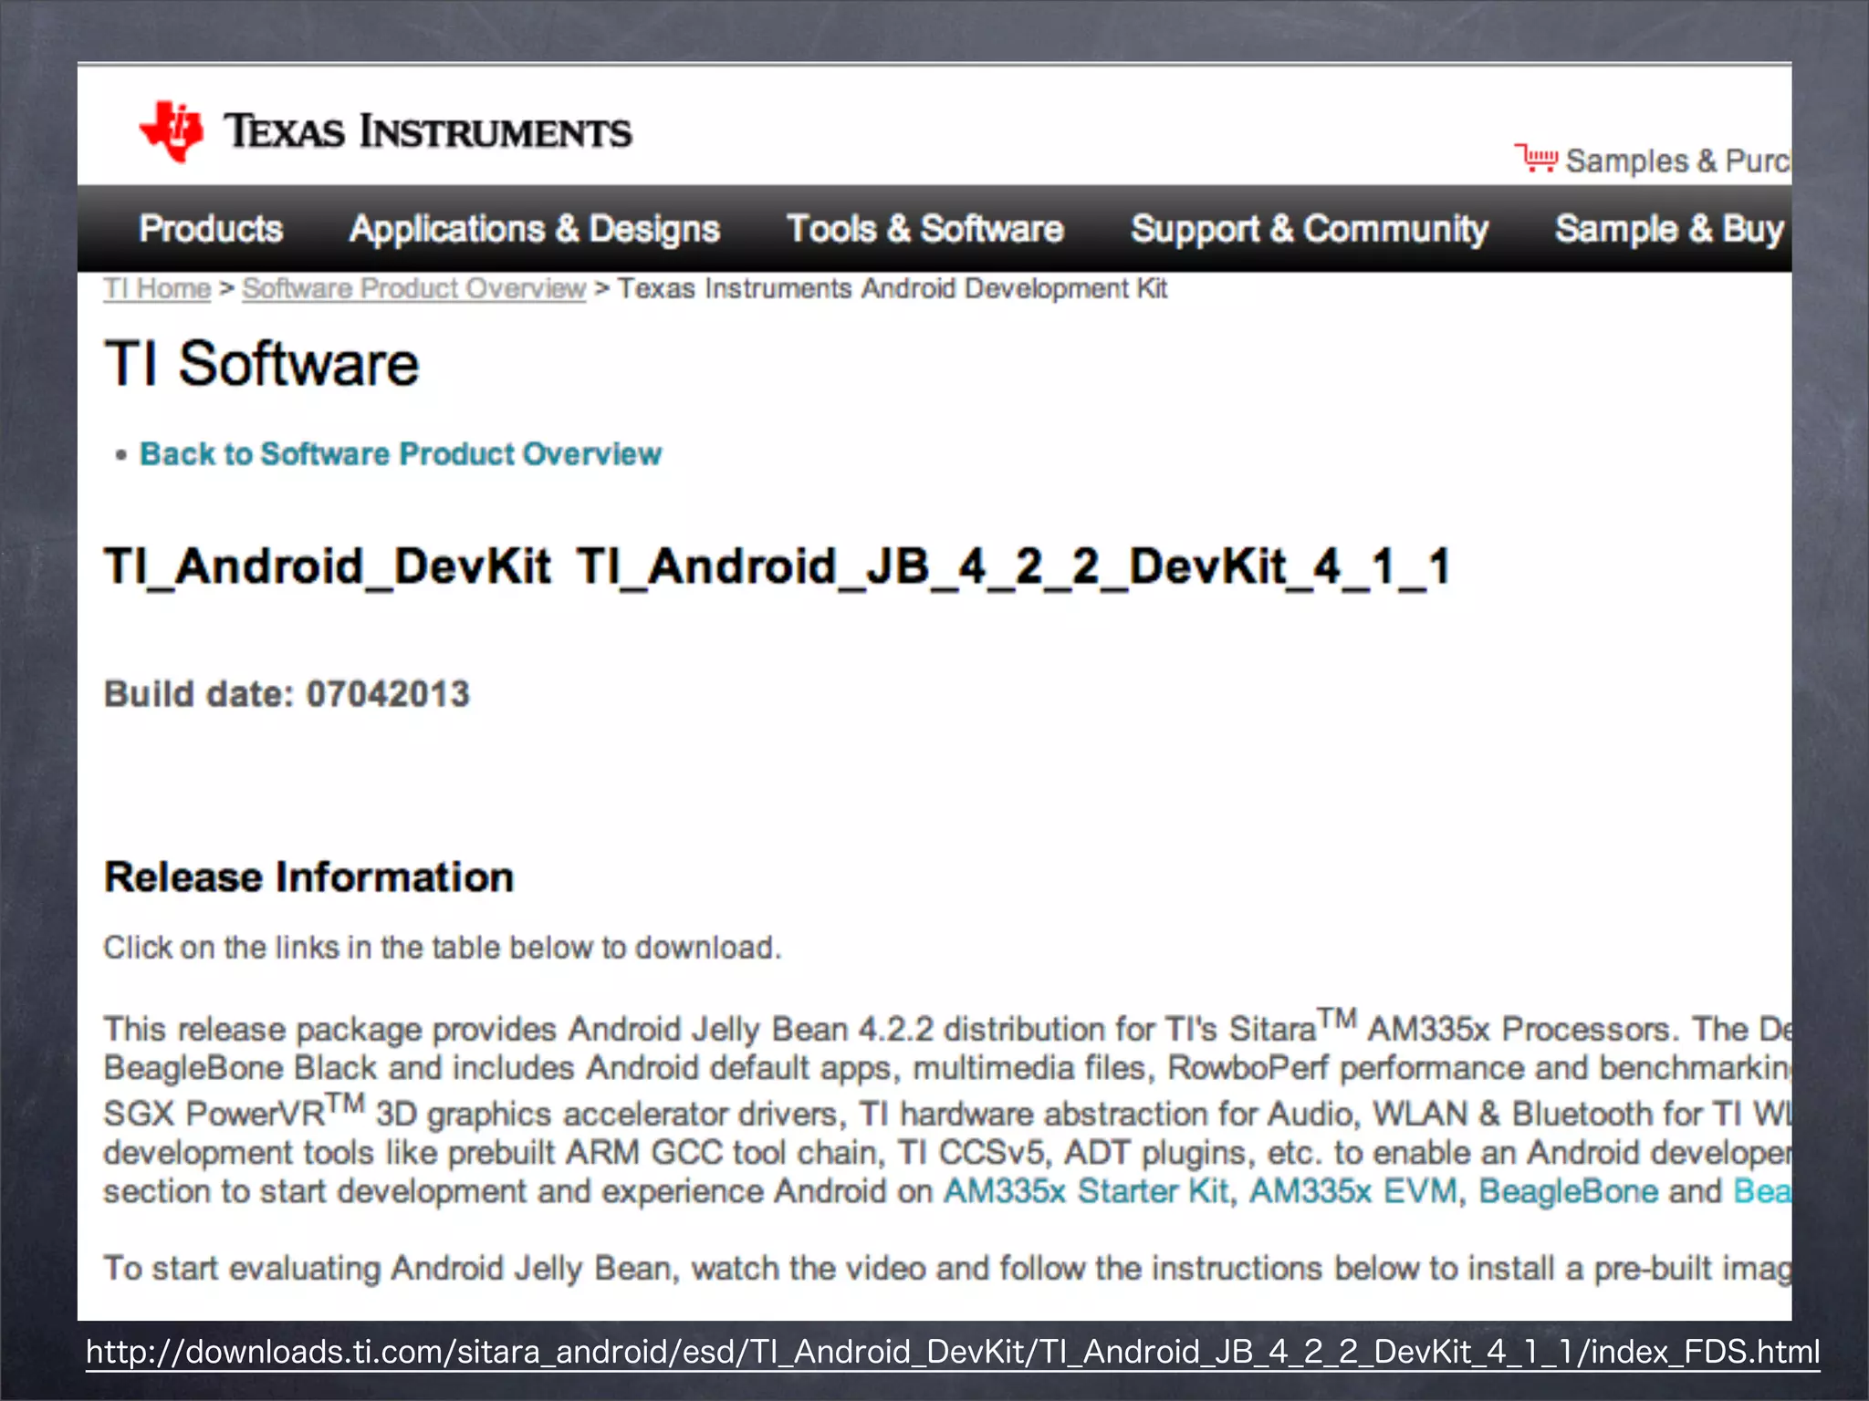Image resolution: width=1869 pixels, height=1401 pixels.
Task: Click the shopping cart icon
Action: tap(1536, 158)
